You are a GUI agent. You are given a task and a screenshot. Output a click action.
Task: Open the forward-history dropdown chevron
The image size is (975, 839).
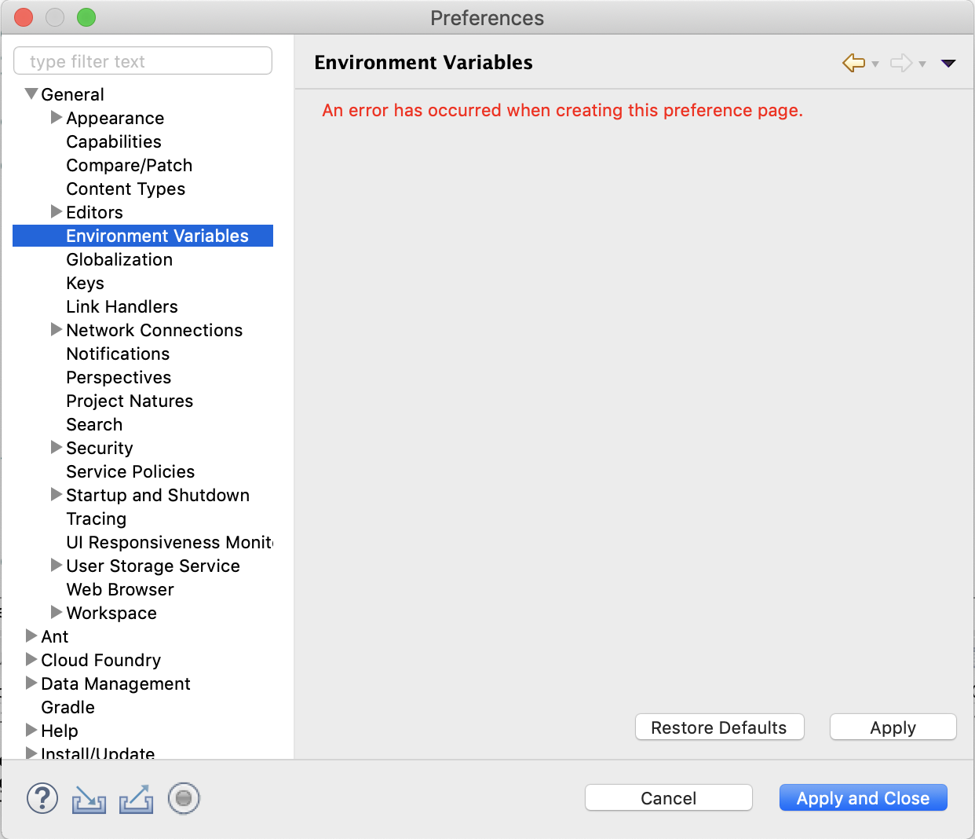[922, 64]
